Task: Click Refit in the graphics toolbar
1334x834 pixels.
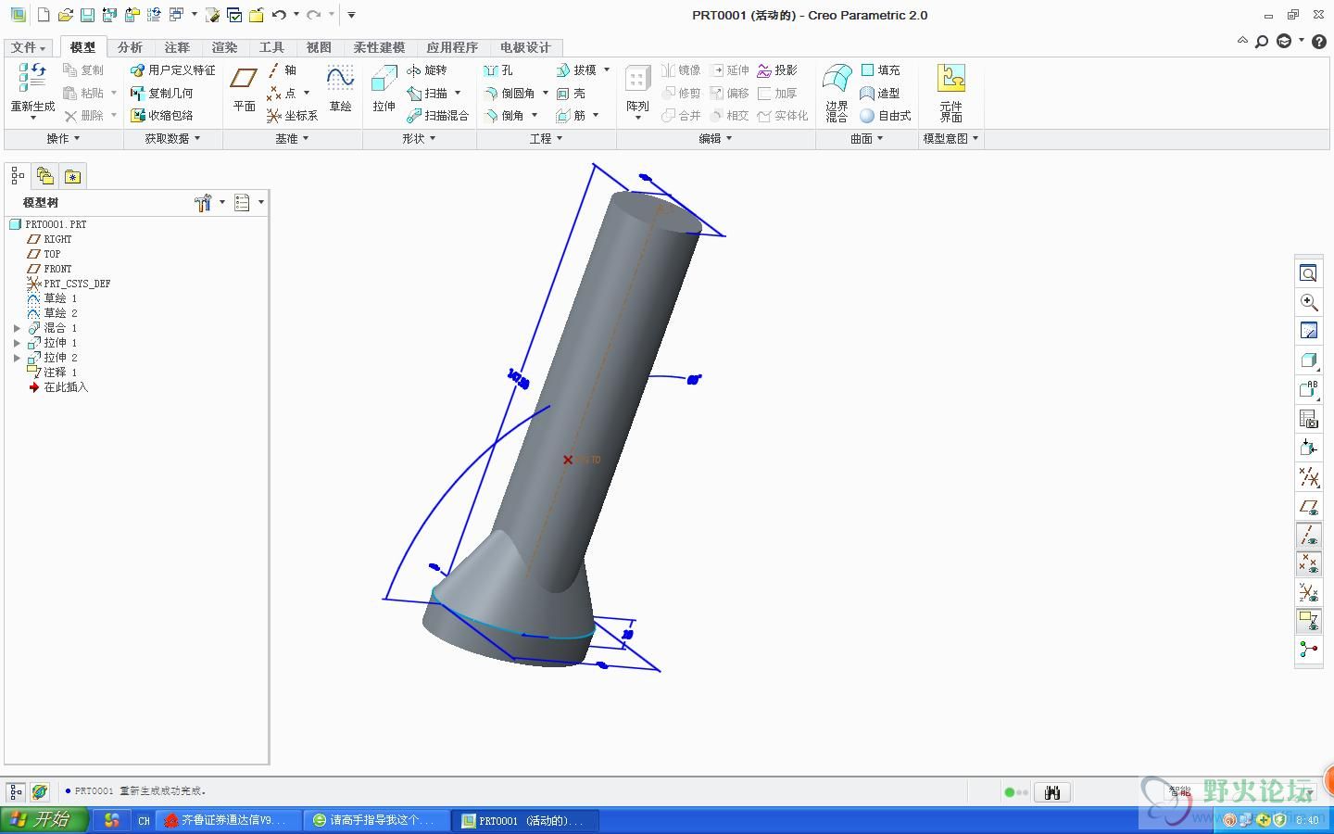Action: pos(1308,273)
